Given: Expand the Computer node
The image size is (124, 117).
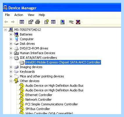Looking at the screenshot, I should click(x=11, y=39).
